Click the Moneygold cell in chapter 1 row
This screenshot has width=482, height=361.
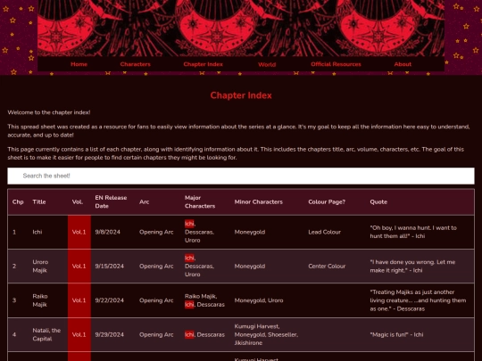click(250, 232)
